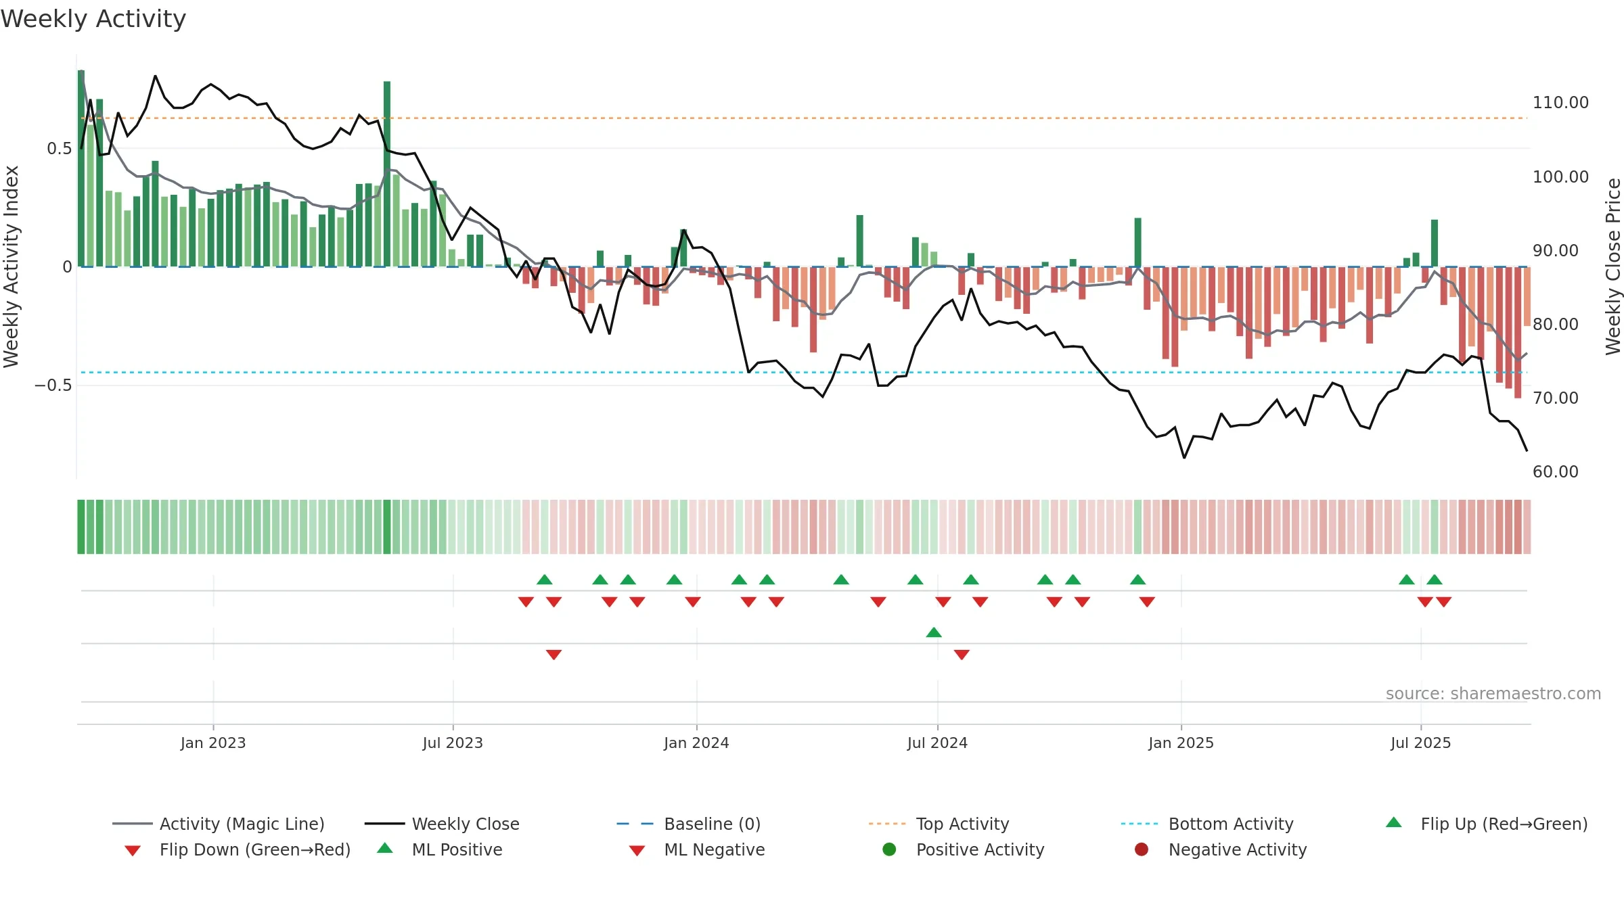Click the lone green ML Positive triangle marker
The height and width of the screenshot is (913, 1624).
tap(934, 632)
